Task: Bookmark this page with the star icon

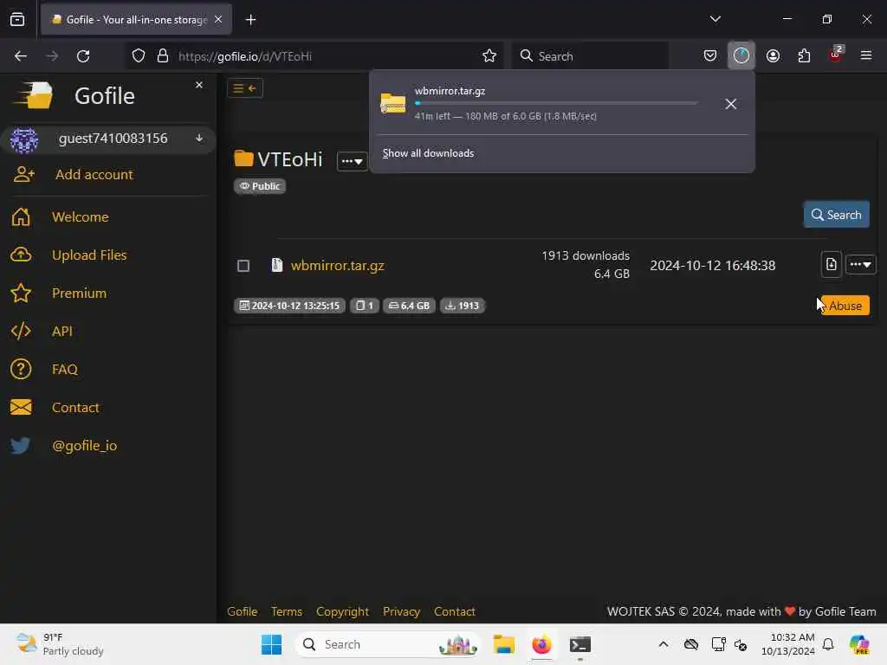Action: point(489,55)
